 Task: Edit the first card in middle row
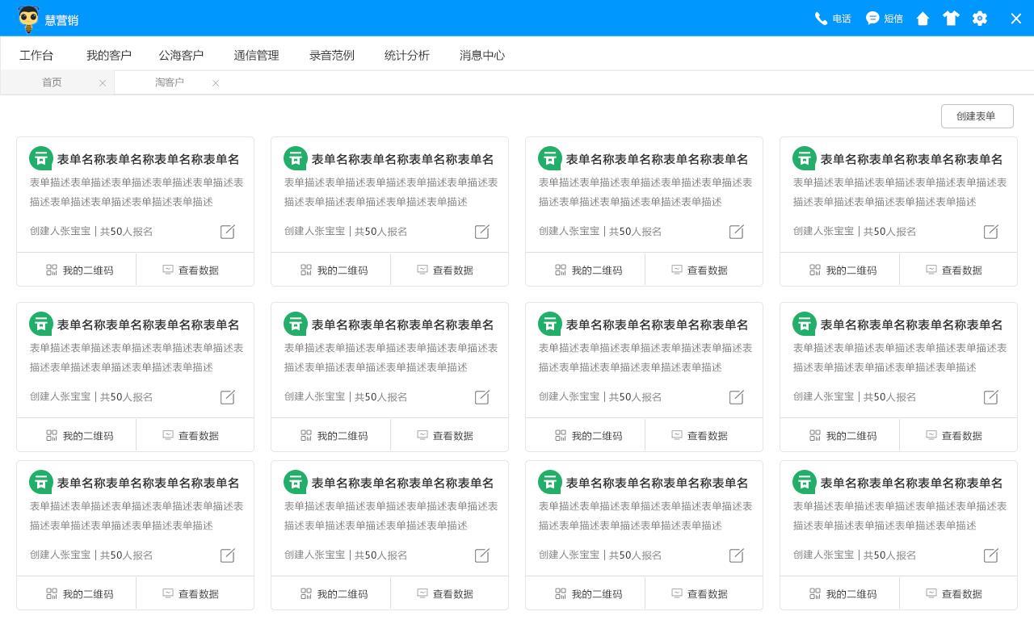(228, 397)
